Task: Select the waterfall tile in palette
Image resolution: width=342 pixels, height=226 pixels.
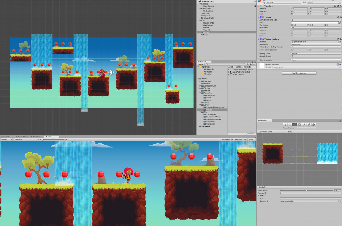Action: 327,153
